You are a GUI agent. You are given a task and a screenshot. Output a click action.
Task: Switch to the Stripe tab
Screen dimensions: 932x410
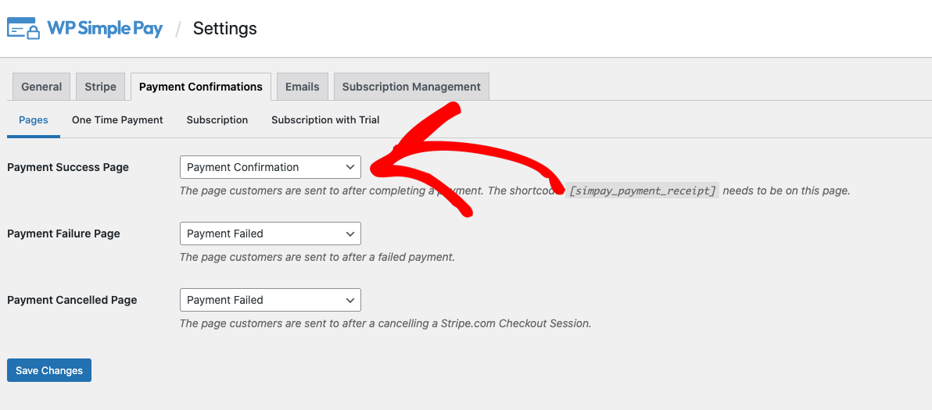(x=100, y=87)
